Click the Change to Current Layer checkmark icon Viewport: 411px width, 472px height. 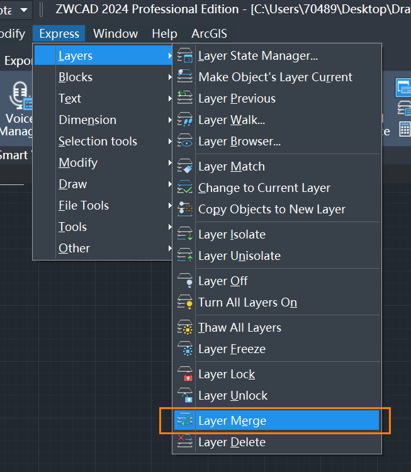(x=184, y=188)
